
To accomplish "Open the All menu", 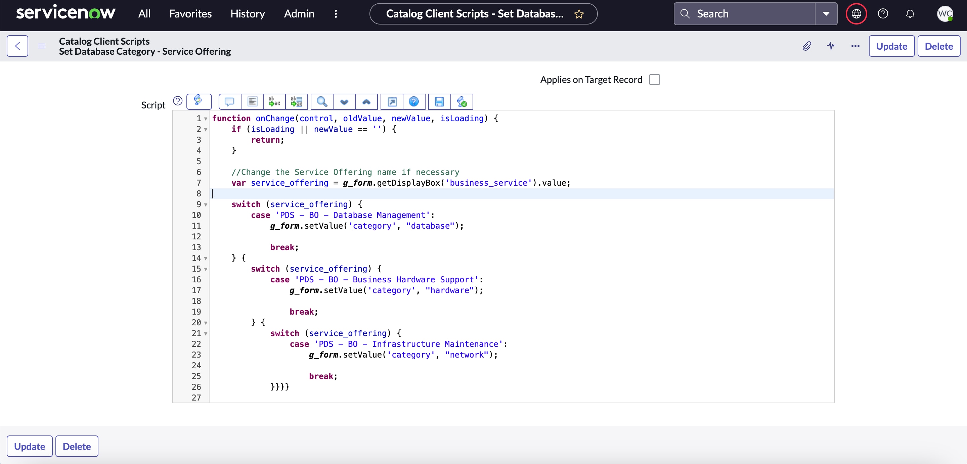I will [144, 14].
